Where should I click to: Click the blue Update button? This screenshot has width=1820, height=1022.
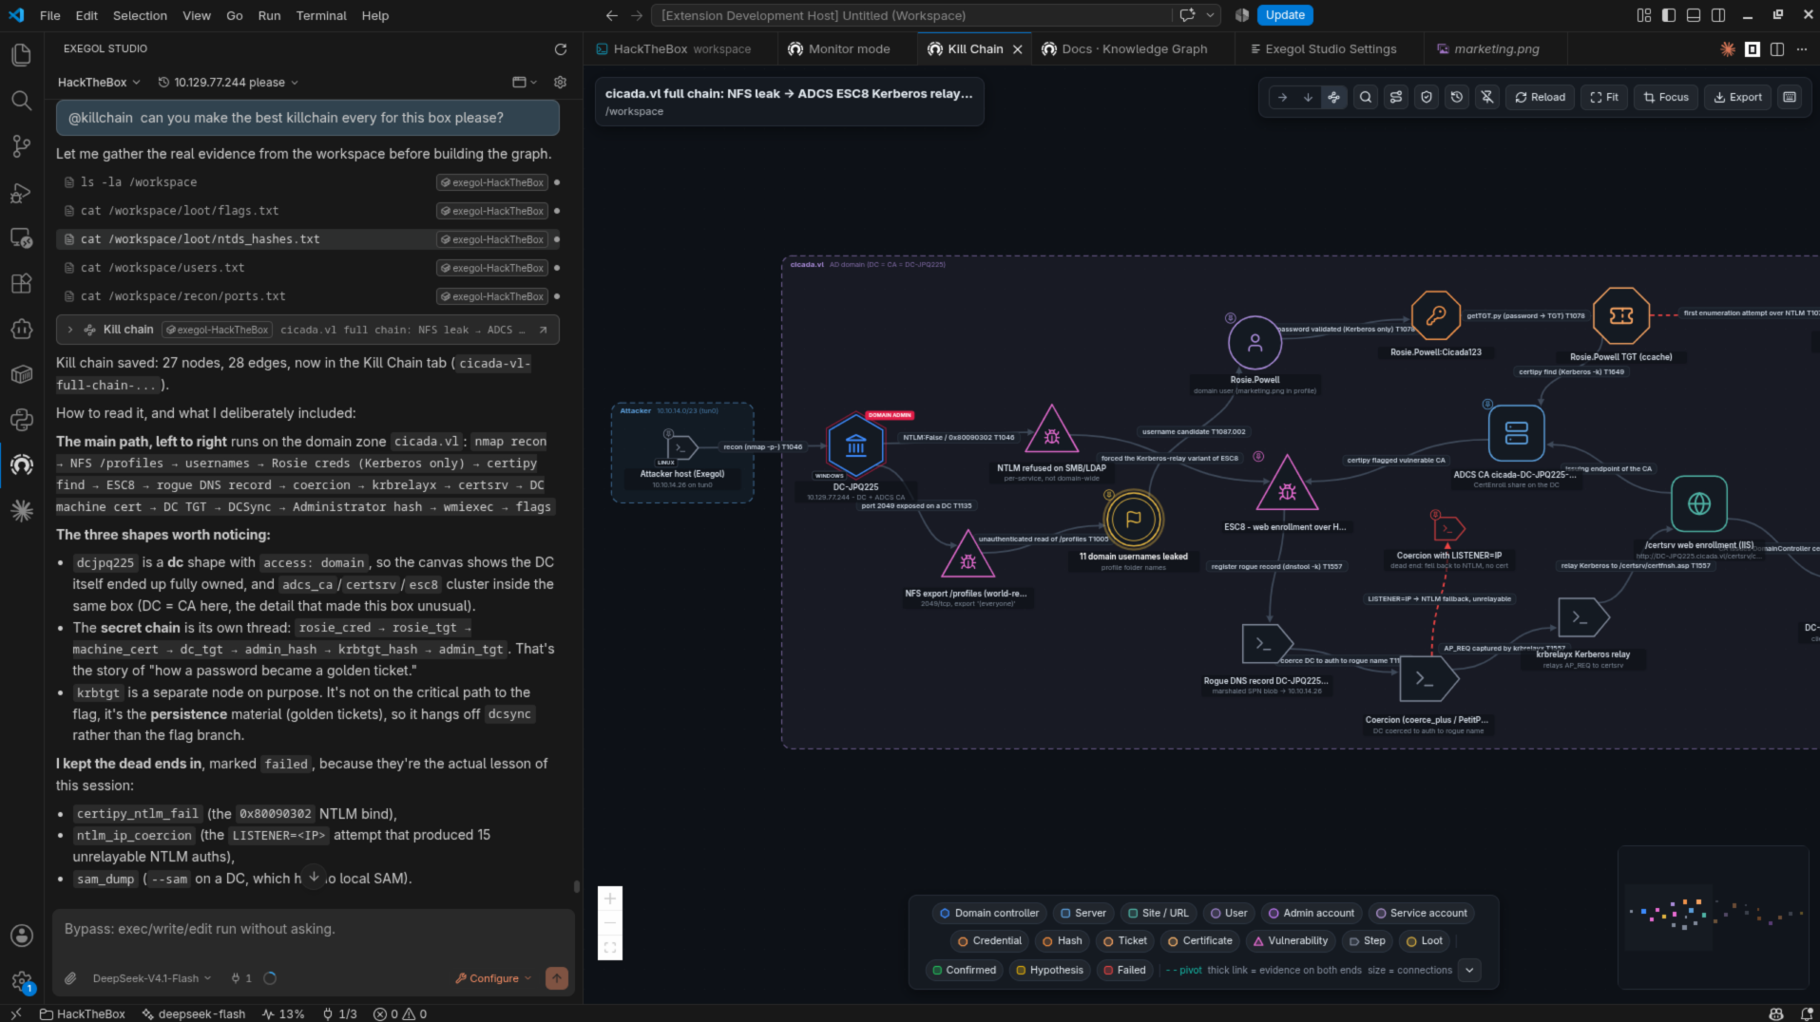[x=1285, y=15]
